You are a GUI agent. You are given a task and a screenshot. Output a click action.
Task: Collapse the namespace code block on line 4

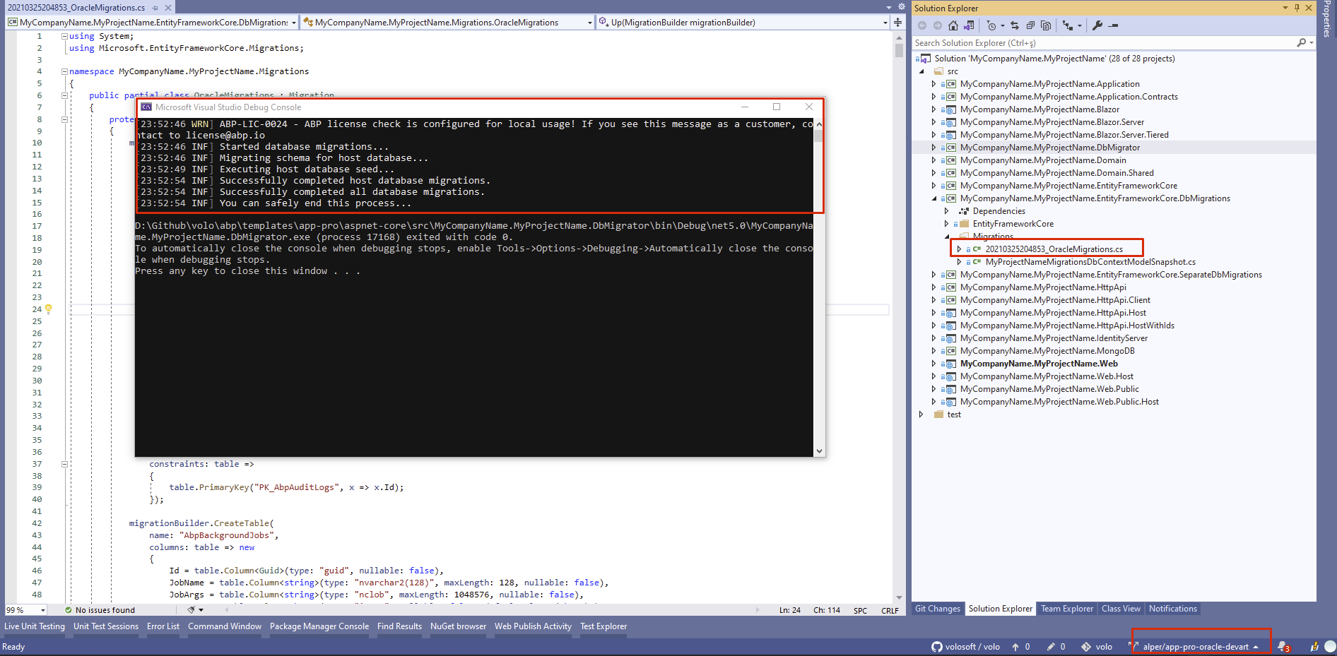click(64, 71)
